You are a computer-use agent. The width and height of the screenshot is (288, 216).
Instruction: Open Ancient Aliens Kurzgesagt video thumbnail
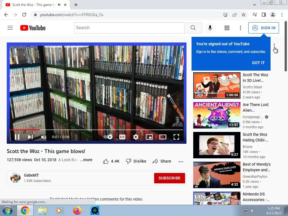point(217,115)
